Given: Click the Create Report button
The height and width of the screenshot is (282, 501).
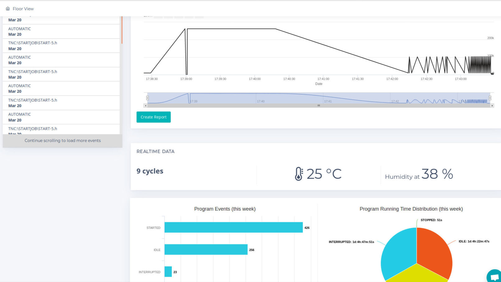Looking at the screenshot, I should 154,117.
